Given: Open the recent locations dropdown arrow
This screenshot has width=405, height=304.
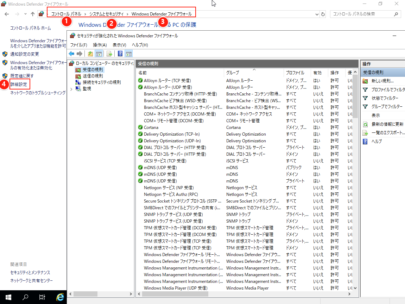Looking at the screenshot, I should (x=25, y=14).
